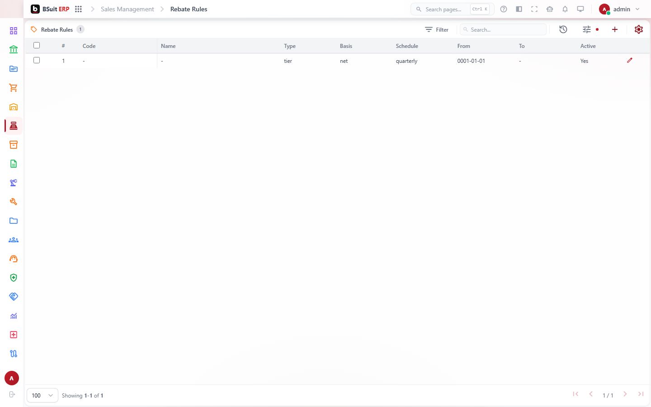Viewport: 651px width, 407px height.
Task: Click the 'quarterly' schedule cell
Action: [406, 61]
